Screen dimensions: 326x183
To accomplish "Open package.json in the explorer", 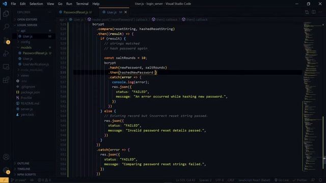I will [x=31, y=93].
